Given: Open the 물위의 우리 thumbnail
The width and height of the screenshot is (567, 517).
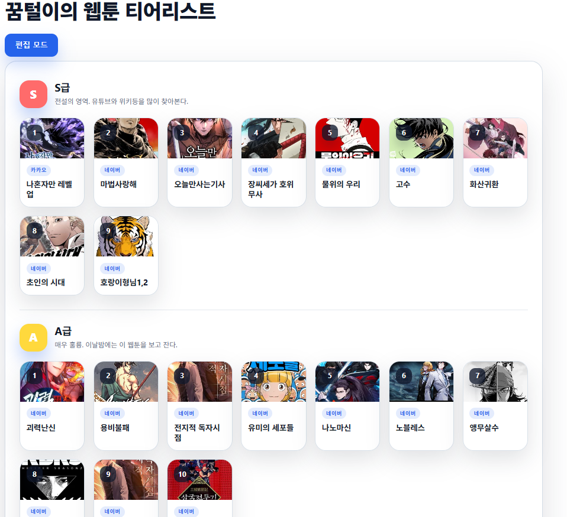Looking at the screenshot, I should [x=347, y=138].
